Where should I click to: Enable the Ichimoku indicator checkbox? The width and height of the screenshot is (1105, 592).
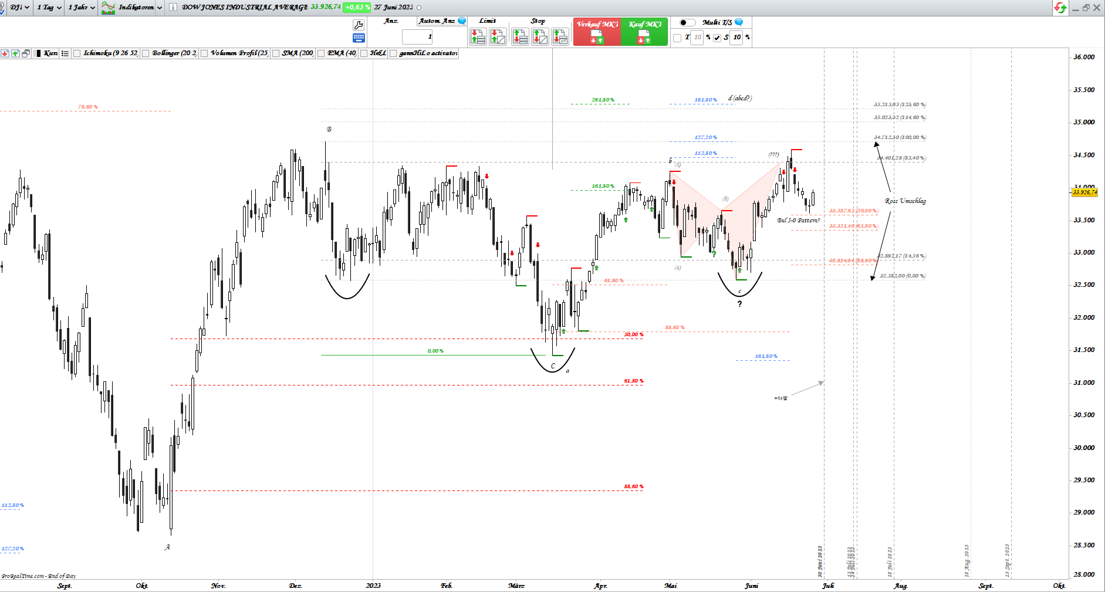(x=77, y=53)
